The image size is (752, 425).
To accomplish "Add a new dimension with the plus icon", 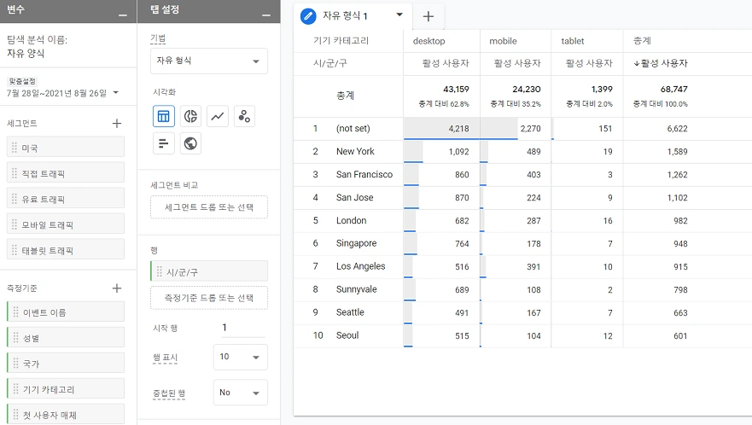I will pyautogui.click(x=117, y=288).
